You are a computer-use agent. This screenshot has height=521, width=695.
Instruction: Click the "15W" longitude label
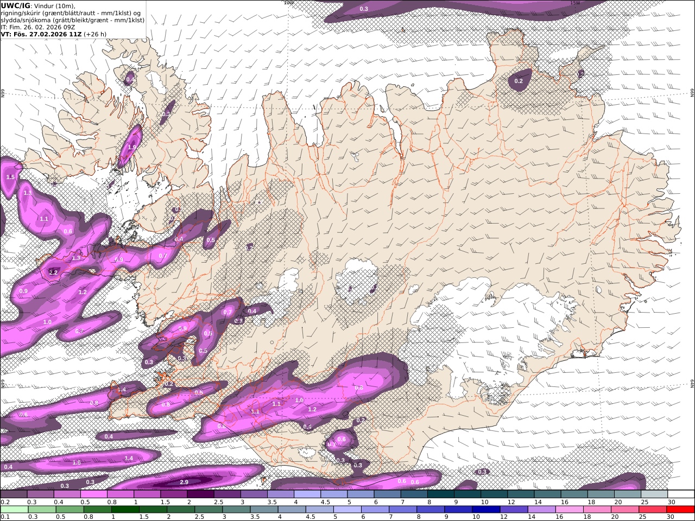point(575,3)
